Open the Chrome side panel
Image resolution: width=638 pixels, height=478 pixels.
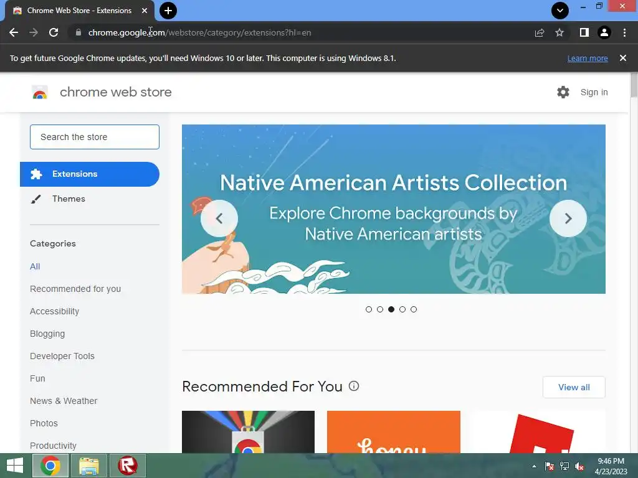click(584, 32)
